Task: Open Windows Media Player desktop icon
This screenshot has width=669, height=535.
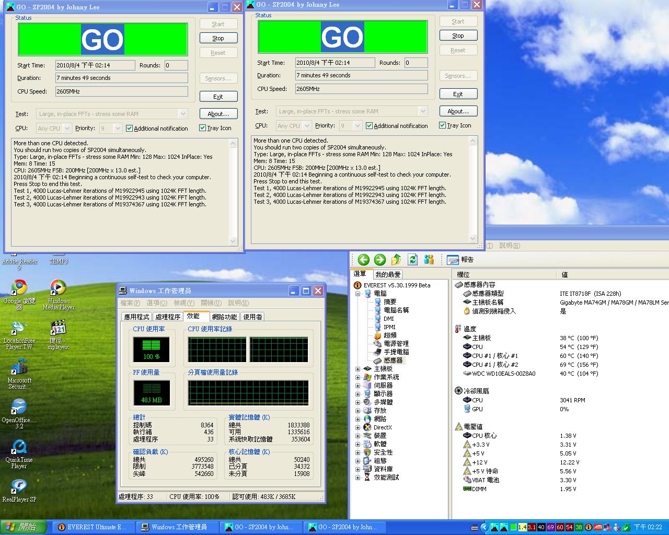Action: point(58,295)
